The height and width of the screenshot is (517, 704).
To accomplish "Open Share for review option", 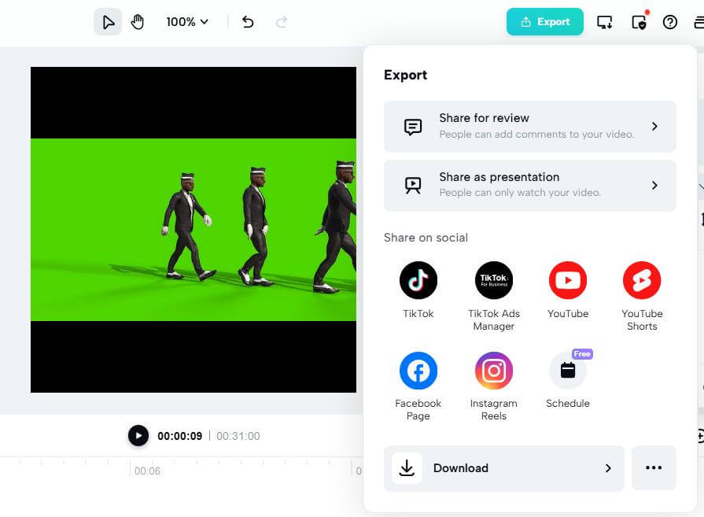I will 530,126.
